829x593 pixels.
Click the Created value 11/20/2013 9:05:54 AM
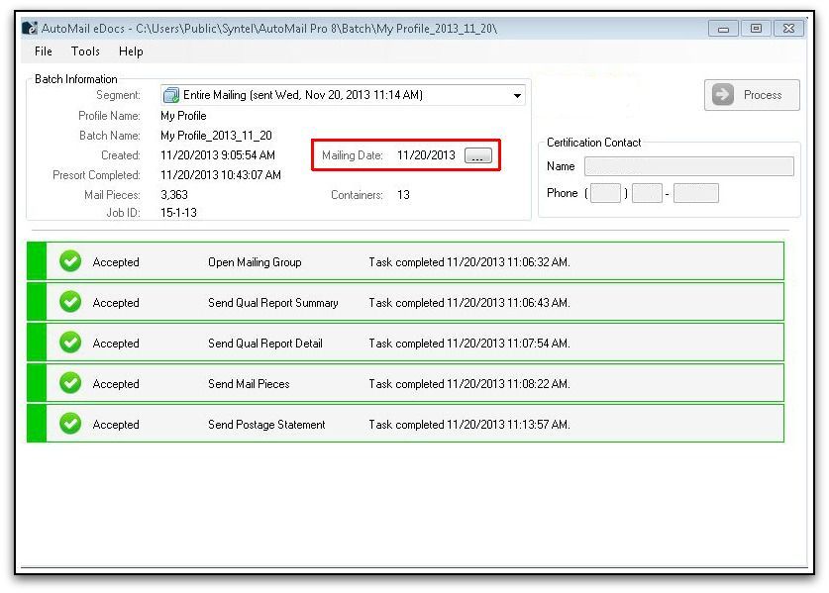218,155
